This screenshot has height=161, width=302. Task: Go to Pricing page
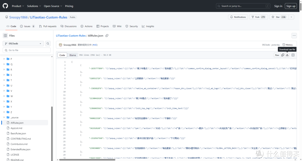click(x=69, y=6)
